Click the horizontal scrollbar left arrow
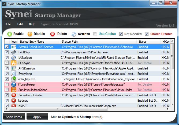 6,109
